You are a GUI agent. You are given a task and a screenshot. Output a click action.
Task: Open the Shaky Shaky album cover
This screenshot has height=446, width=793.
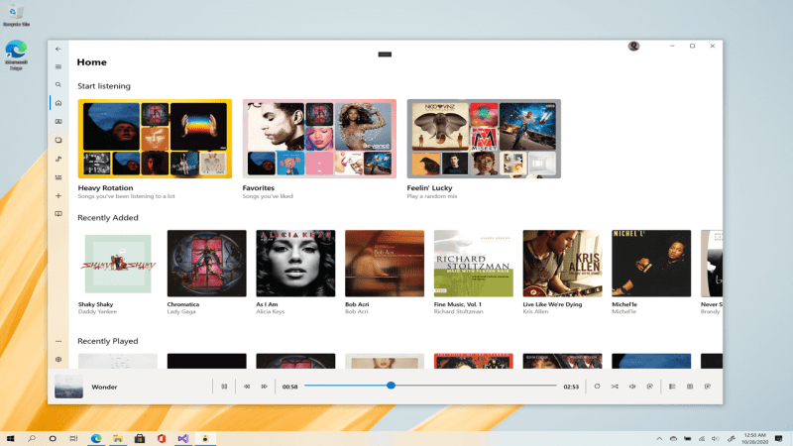[118, 264]
